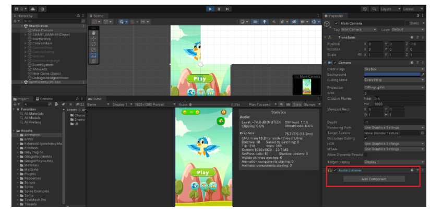Toggle Stats overlay in Game view
Image resolution: width=442 pixels, height=212 pixels.
coord(297,104)
